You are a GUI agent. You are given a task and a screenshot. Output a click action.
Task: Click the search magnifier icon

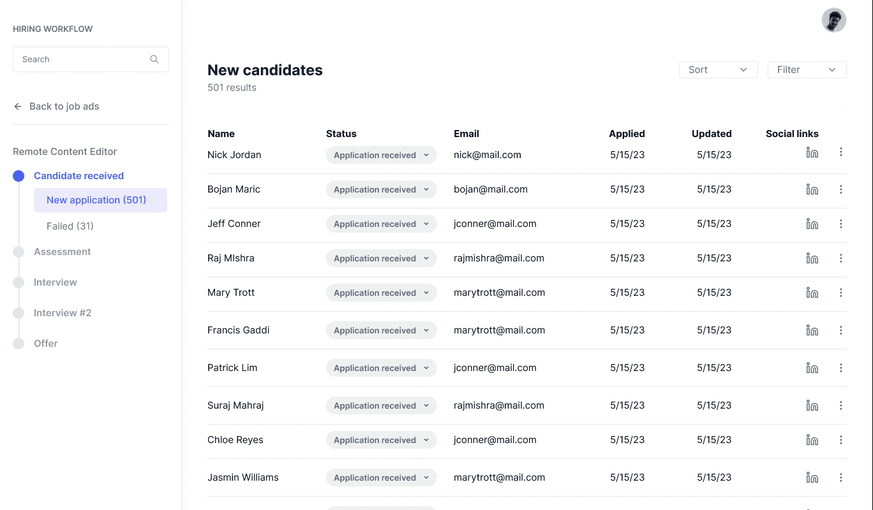tap(154, 59)
